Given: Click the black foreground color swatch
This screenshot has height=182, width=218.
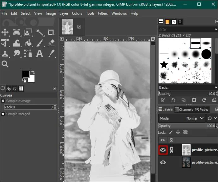Looking at the screenshot, I should (x=26, y=74).
